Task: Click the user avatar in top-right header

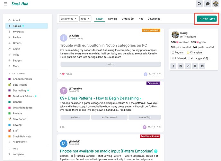Action: [x=217, y=4]
